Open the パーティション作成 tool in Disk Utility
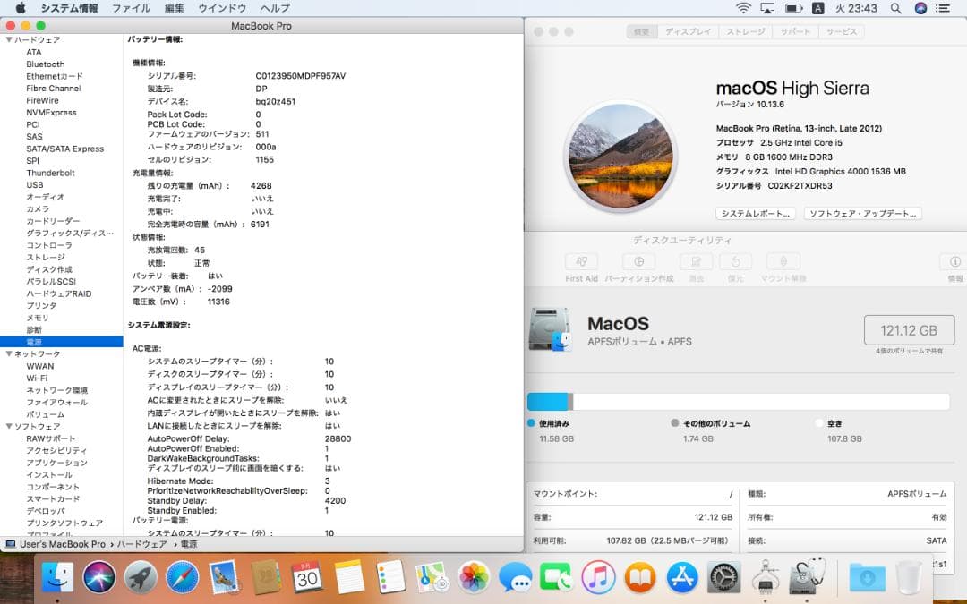Screen dimensions: 967x604 tap(638, 262)
